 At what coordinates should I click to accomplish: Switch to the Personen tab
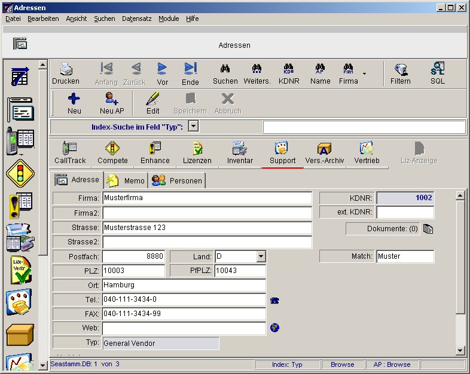click(177, 180)
